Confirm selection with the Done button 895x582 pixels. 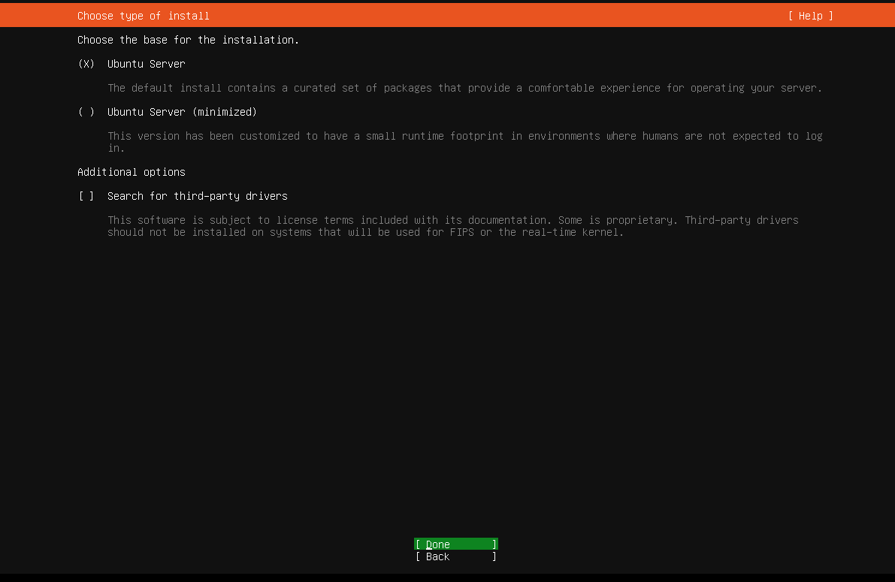coord(456,544)
